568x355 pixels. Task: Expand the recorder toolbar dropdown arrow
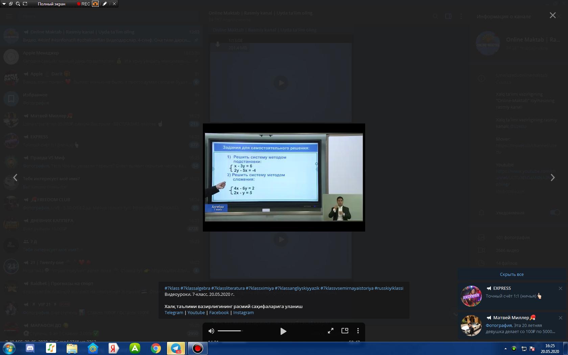pyautogui.click(x=4, y=4)
